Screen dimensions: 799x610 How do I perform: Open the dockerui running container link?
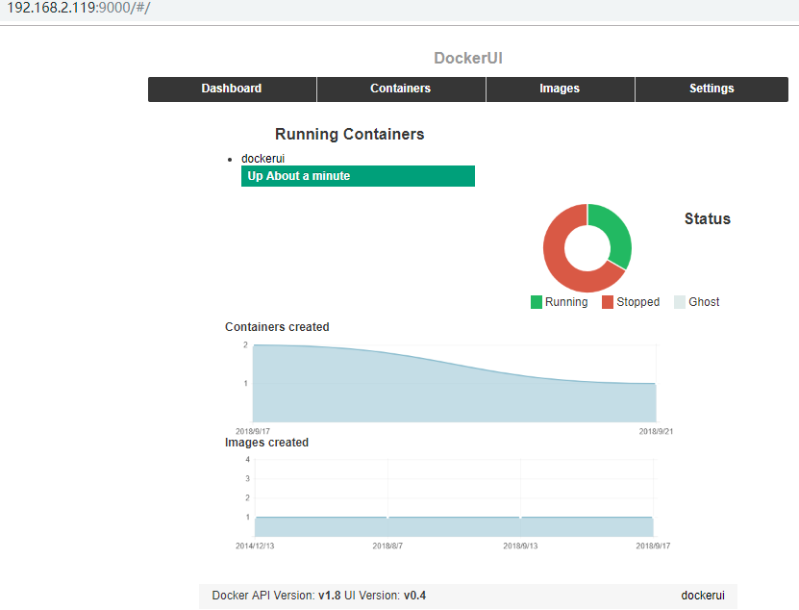tap(262, 159)
